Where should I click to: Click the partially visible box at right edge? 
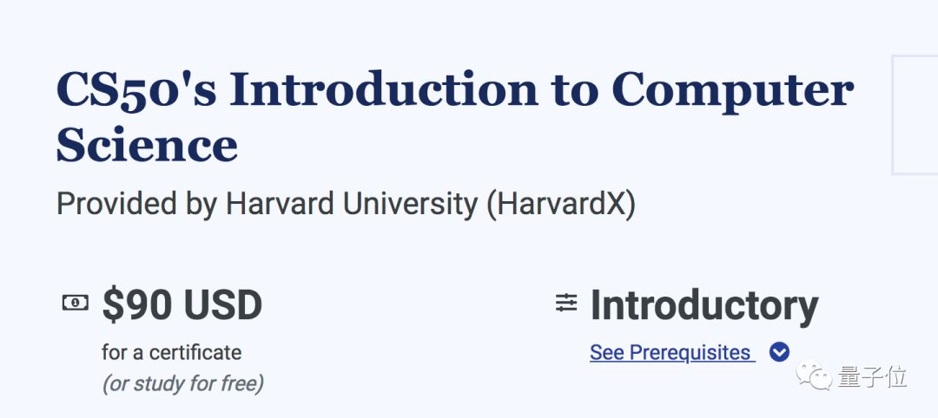(915, 114)
